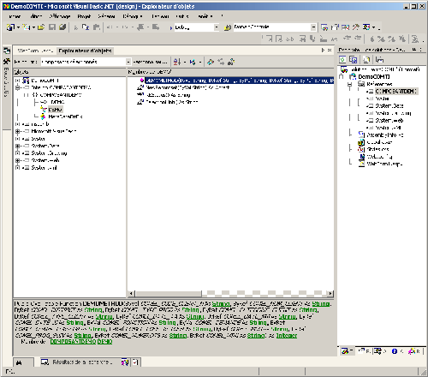The width and height of the screenshot is (428, 377).
Task: Click the Solution Explorer Refresh icon
Action: (342, 59)
